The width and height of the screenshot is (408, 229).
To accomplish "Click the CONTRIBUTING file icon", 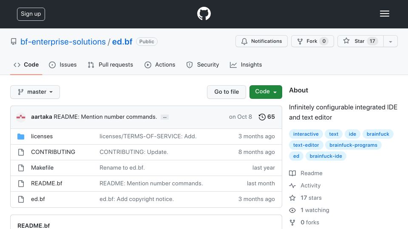I will [x=21, y=152].
